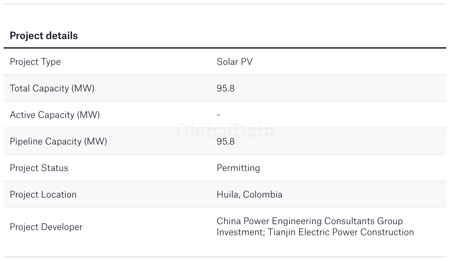
Task: Select the Permitting status value
Action: tap(238, 168)
